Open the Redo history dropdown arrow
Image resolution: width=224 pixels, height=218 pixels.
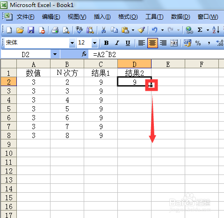pyautogui.click(x=178, y=30)
